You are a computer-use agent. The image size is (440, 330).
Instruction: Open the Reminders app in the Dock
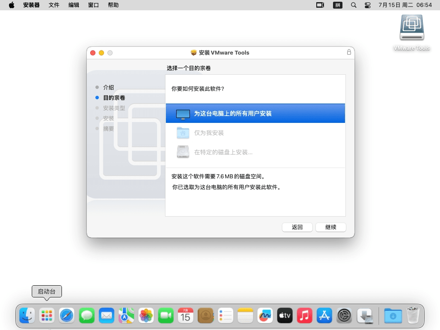[225, 316]
